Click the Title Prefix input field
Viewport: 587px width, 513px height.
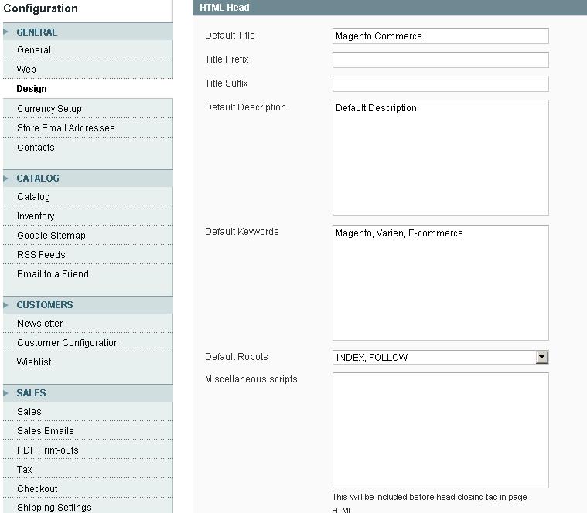coord(441,59)
